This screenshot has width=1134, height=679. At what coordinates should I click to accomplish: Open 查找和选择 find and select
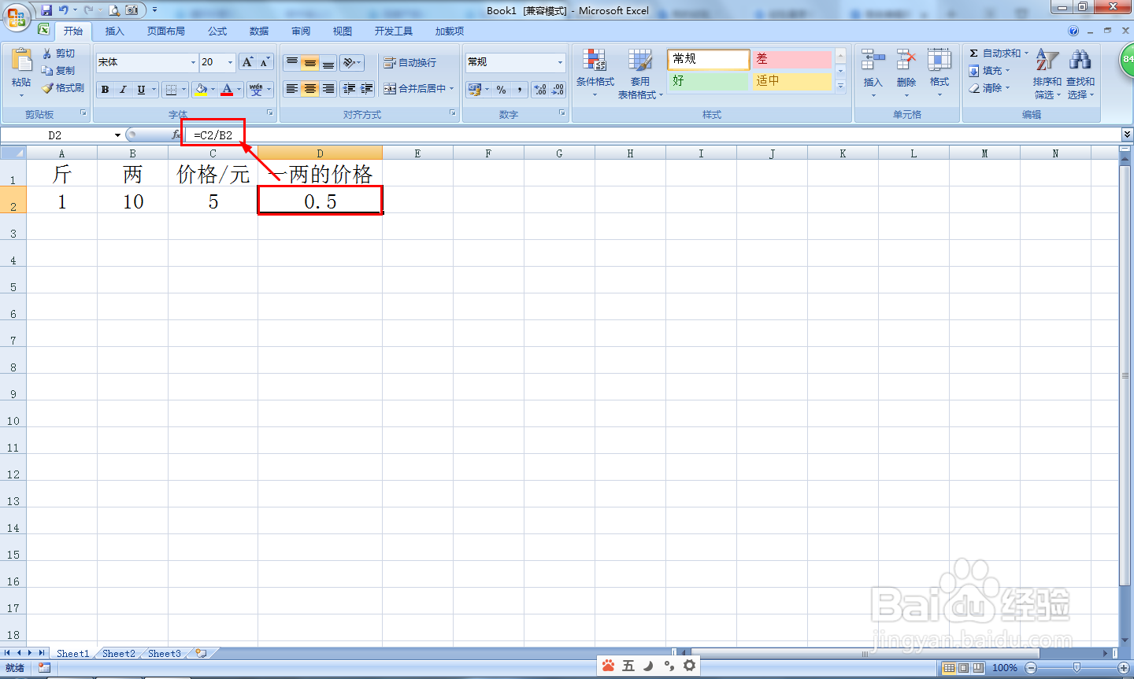point(1080,73)
